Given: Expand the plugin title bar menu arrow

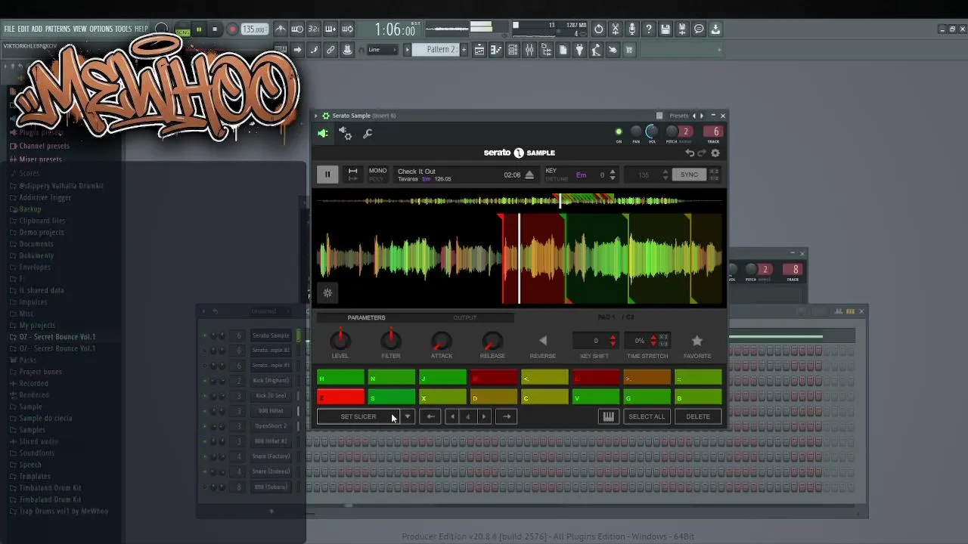Looking at the screenshot, I should tap(318, 116).
